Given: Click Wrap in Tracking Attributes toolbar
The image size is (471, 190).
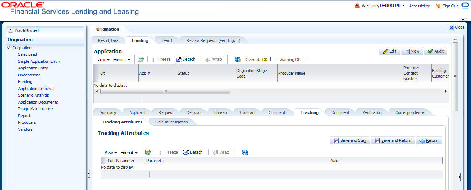Looking at the screenshot, I should [x=221, y=152].
